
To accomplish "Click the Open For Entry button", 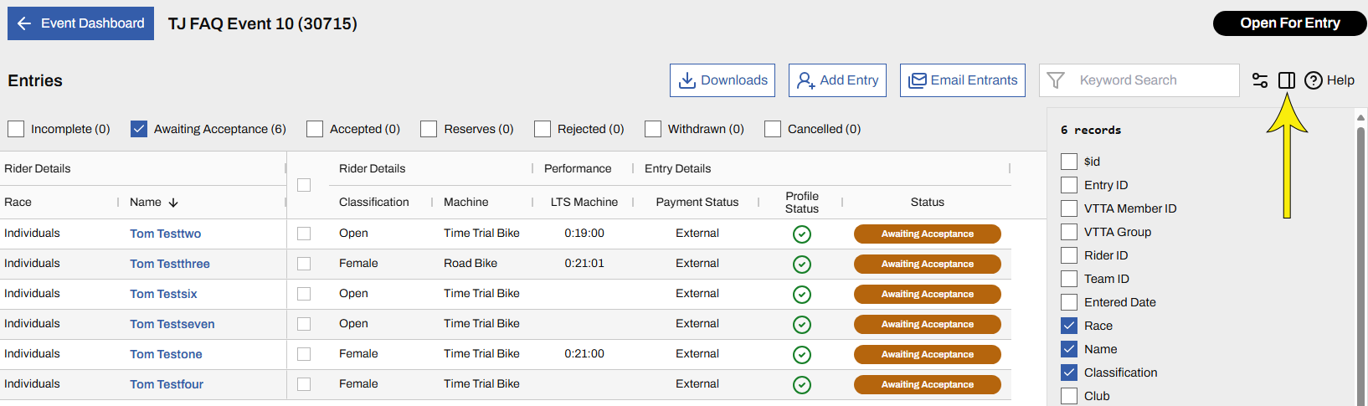I will click(1289, 23).
